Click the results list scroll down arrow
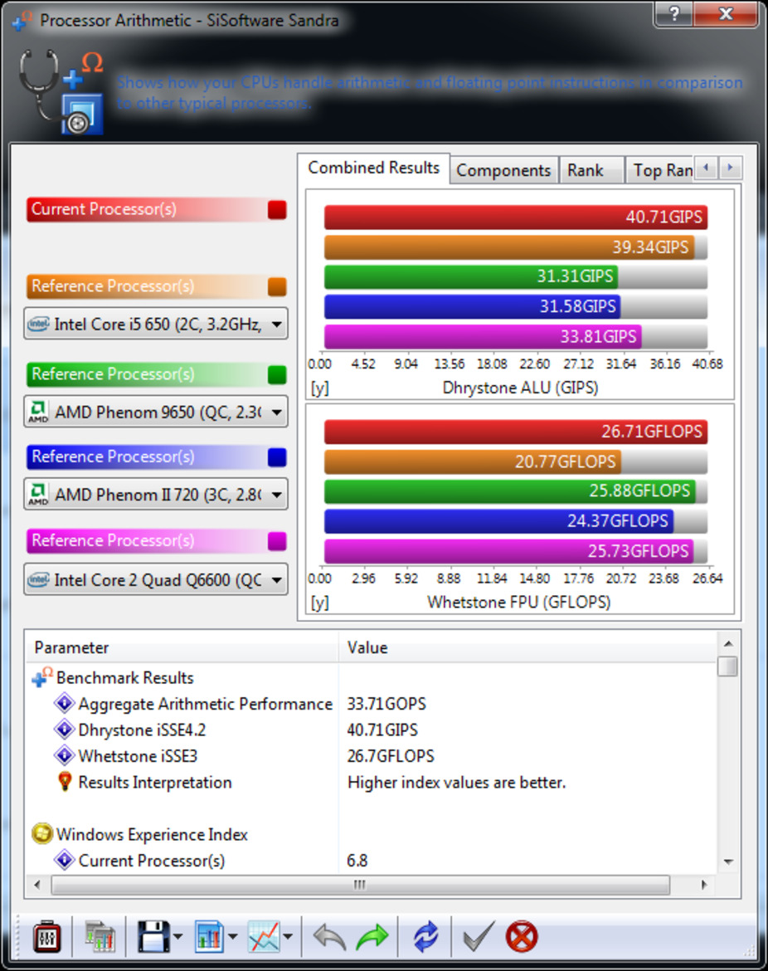The height and width of the screenshot is (971, 768). pyautogui.click(x=728, y=862)
